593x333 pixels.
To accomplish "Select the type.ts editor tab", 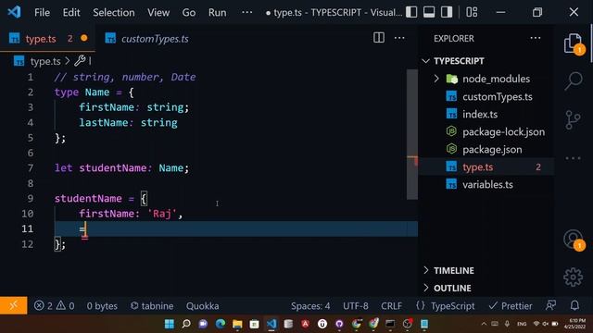I will [47, 39].
